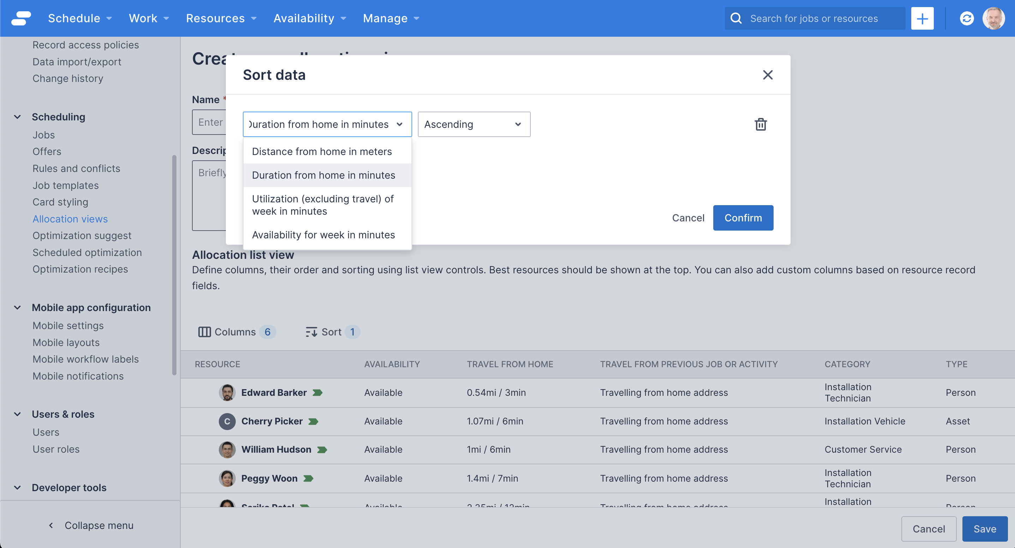Click the Columns icon button
Screen dimensions: 1015x548
pyautogui.click(x=204, y=332)
